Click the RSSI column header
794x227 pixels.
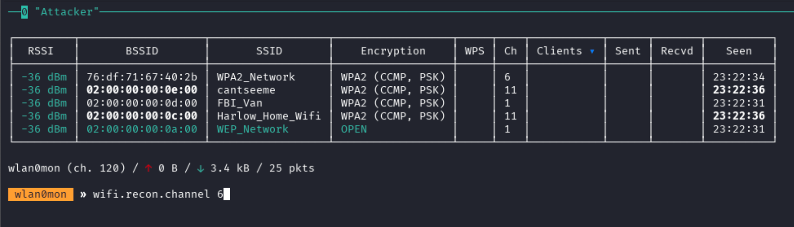pyautogui.click(x=41, y=51)
